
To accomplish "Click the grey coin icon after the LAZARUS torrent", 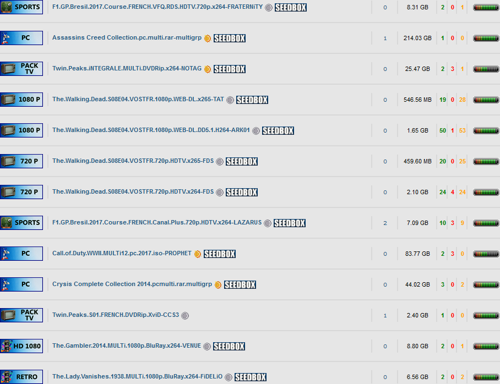I will (x=268, y=223).
